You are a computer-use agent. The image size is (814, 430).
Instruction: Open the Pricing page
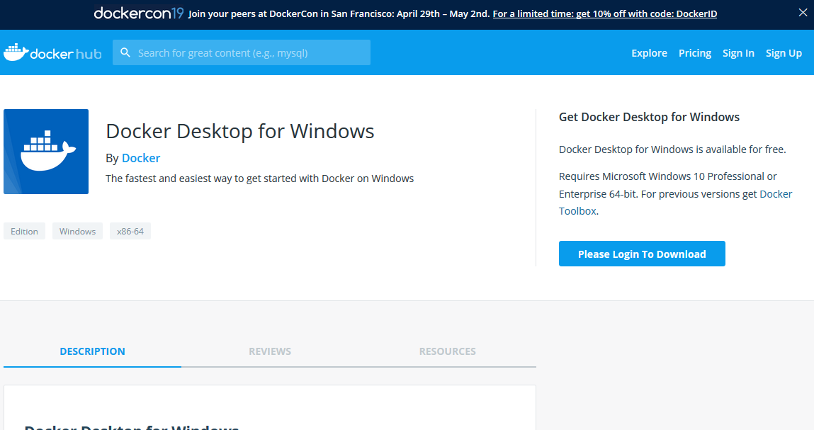(x=694, y=53)
